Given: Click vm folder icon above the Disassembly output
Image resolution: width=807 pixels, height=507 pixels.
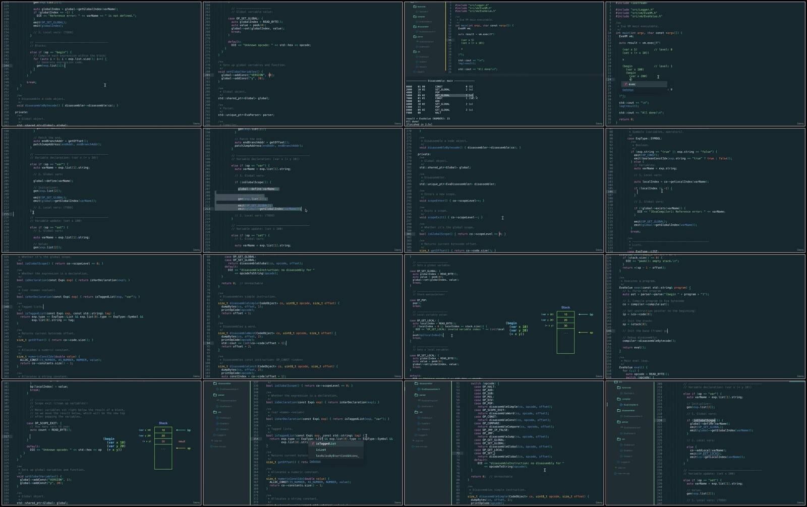Looking at the screenshot, I should 415,51.
